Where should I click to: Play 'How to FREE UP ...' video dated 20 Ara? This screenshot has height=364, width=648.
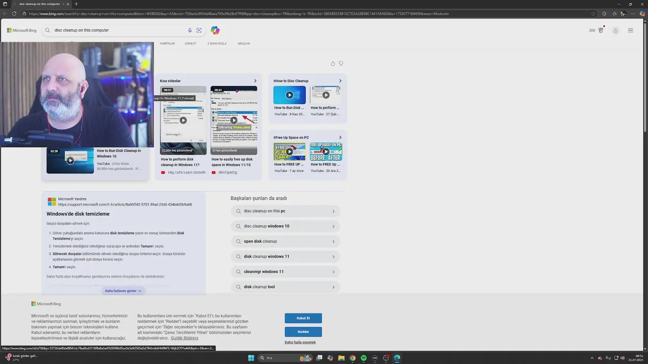(326, 152)
